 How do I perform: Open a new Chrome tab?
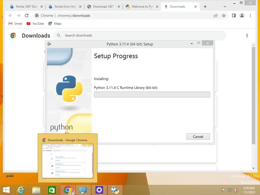click(x=205, y=7)
